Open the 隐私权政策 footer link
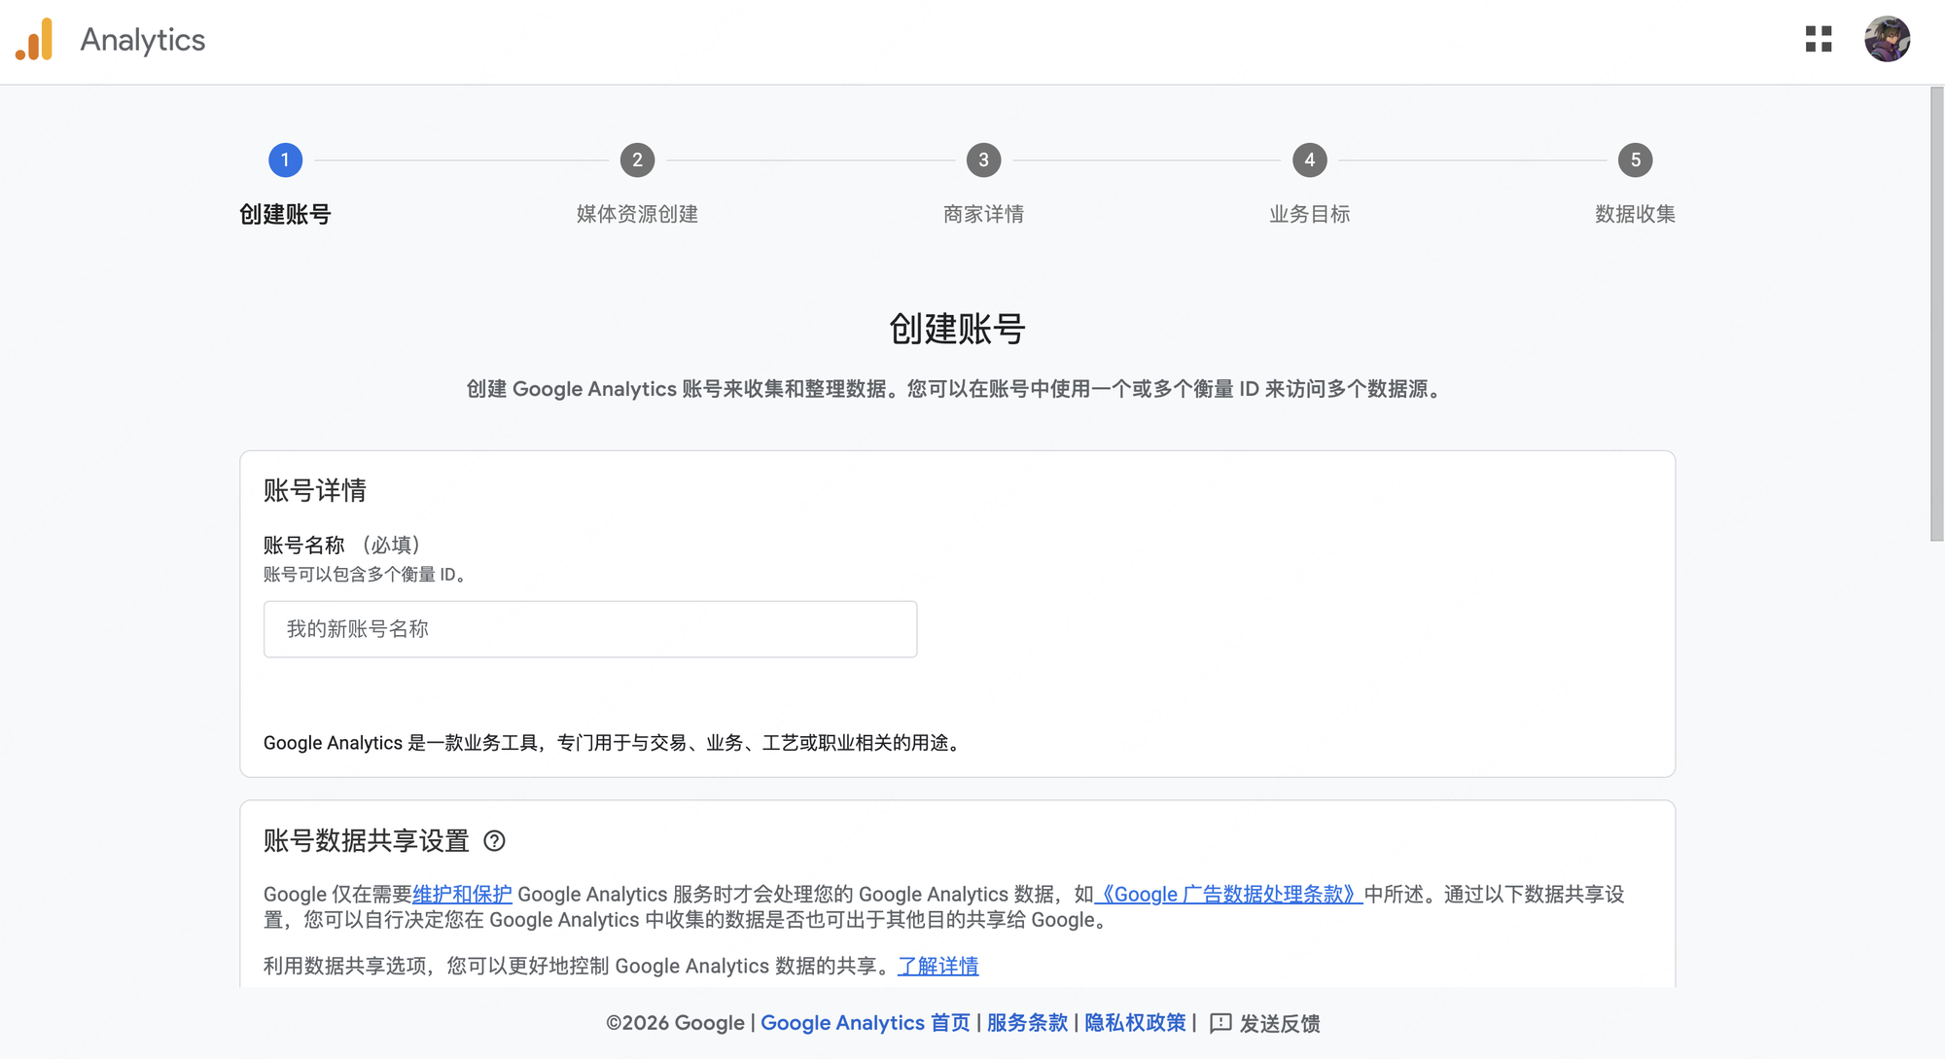Screen dimensions: 1945x1059 click(x=1135, y=1023)
